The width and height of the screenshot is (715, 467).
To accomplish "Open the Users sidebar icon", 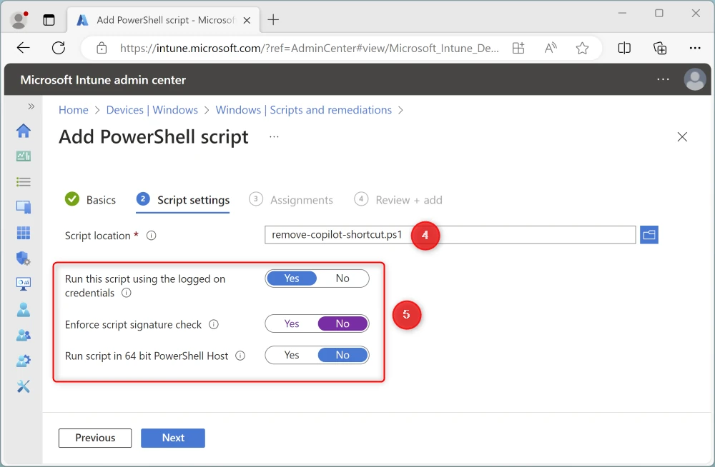I will 24,310.
